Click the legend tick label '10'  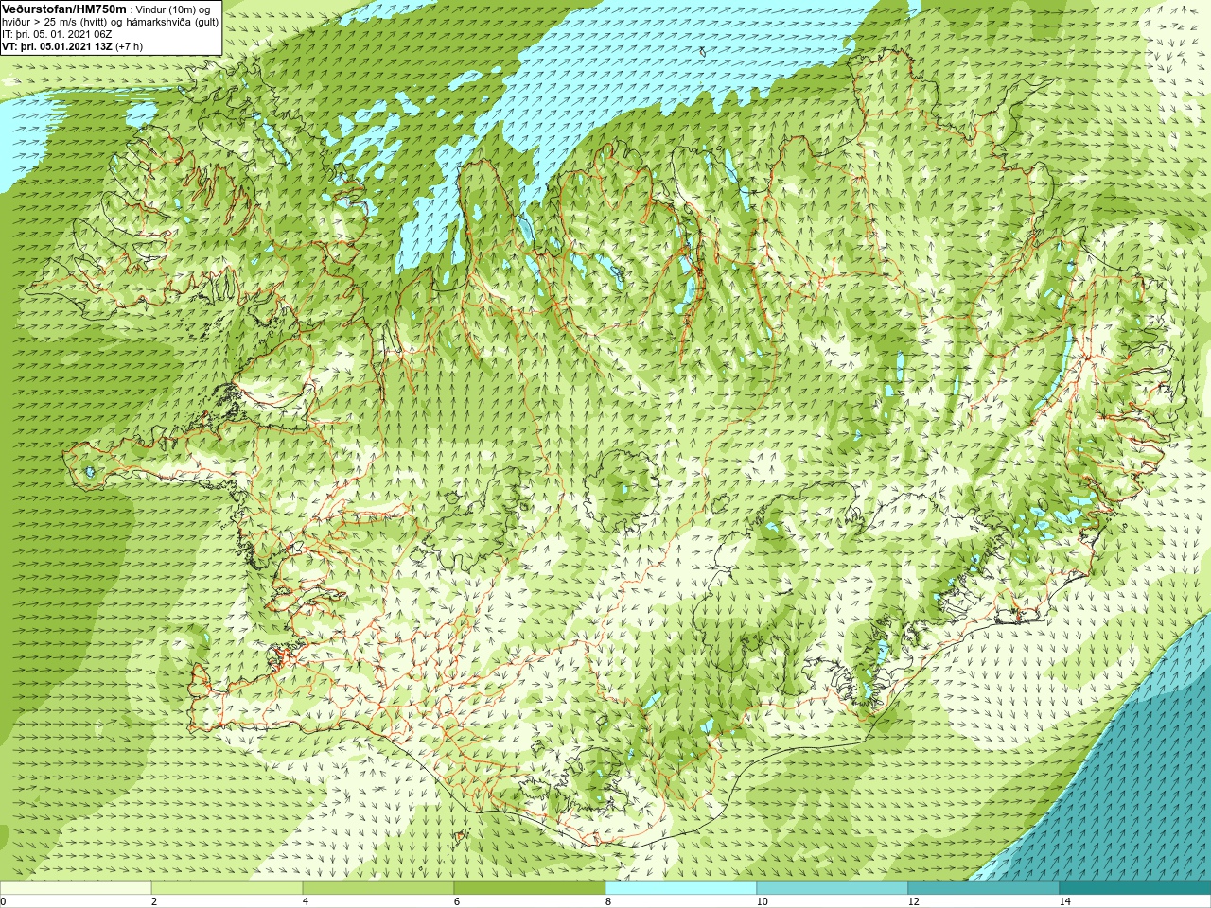click(x=762, y=901)
